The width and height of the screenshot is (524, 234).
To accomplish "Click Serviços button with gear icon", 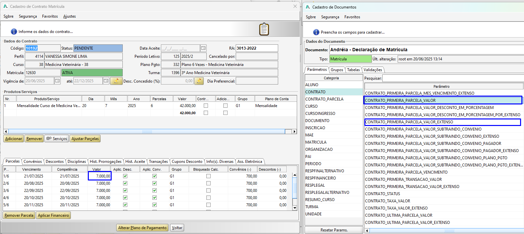I will point(56,139).
